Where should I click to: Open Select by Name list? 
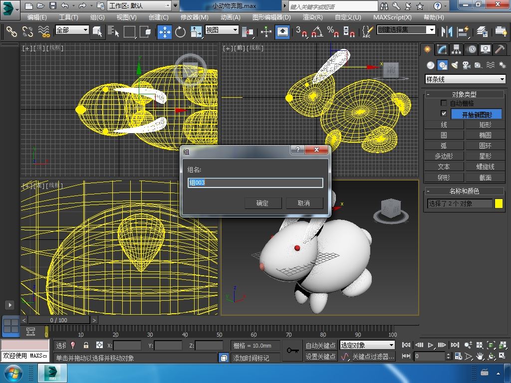point(113,31)
